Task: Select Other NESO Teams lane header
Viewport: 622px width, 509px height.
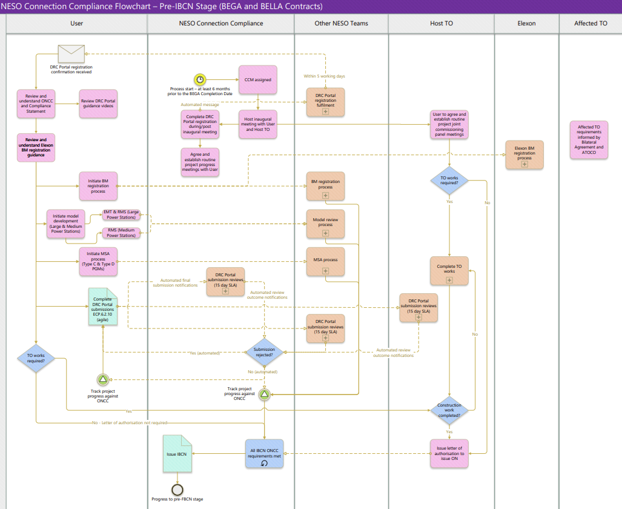Action: [x=341, y=24]
